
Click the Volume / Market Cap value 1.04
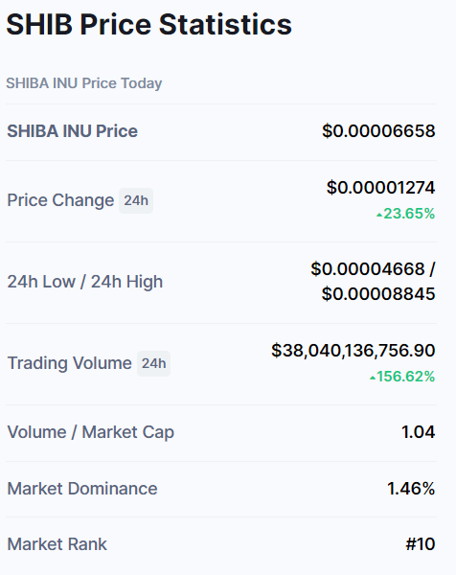(419, 432)
